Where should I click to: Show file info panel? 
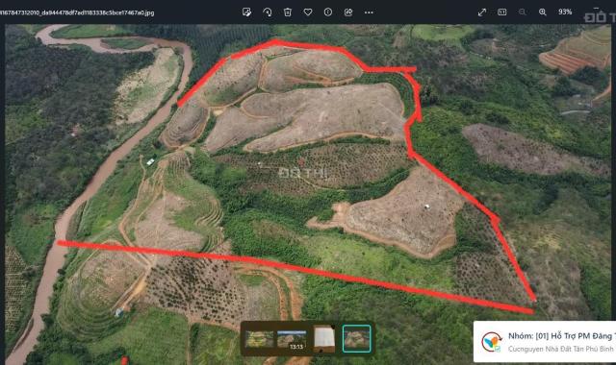point(328,12)
